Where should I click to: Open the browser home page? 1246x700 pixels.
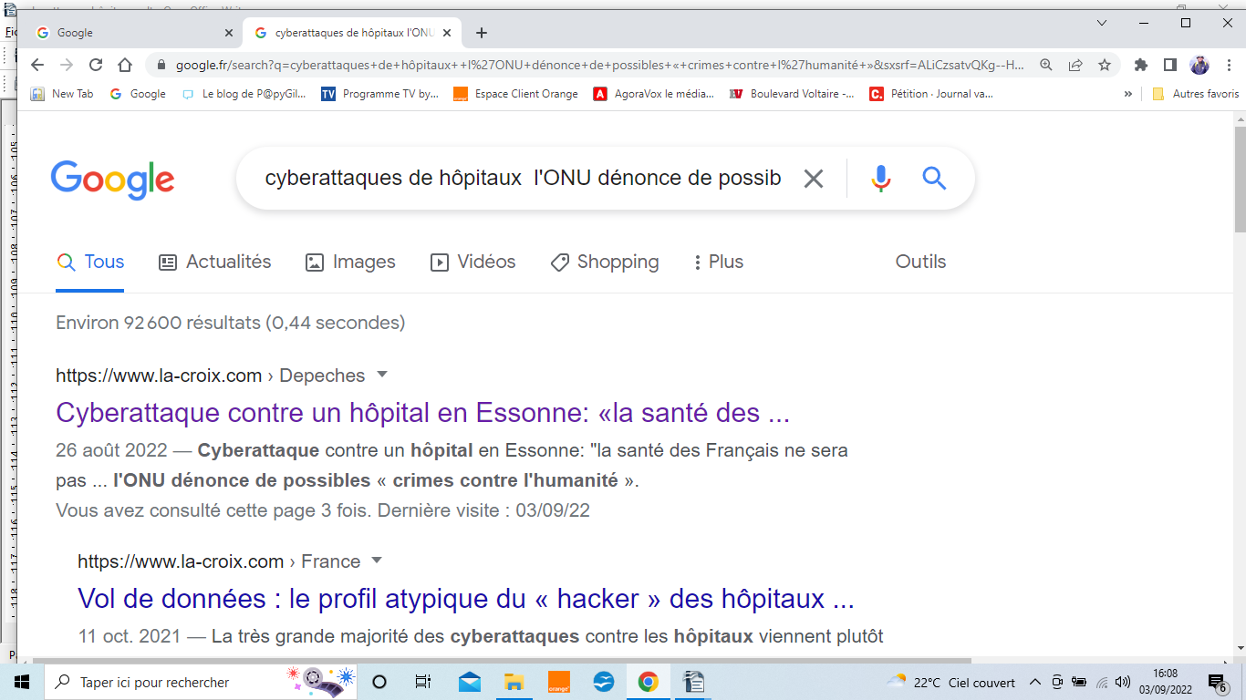[125, 65]
